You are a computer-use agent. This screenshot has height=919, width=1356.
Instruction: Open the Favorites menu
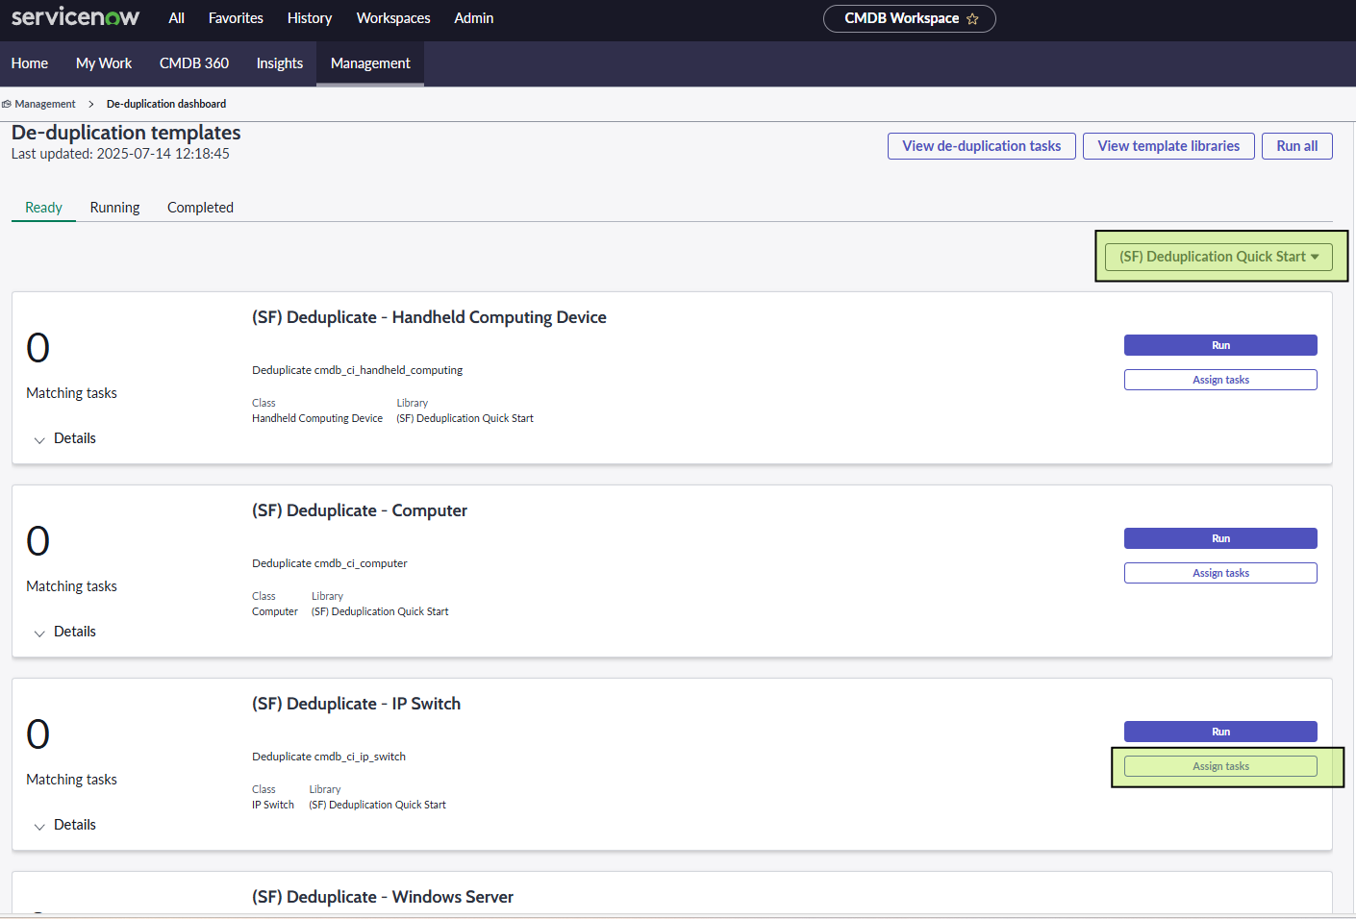pyautogui.click(x=236, y=18)
